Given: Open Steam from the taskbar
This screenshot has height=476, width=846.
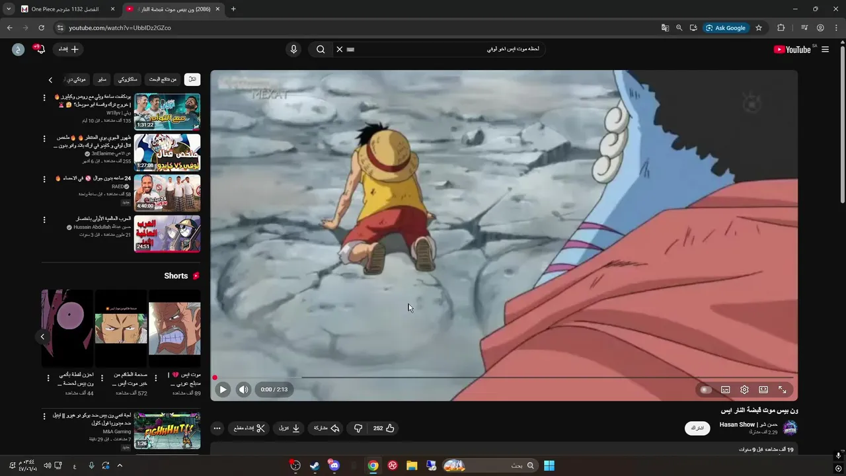Looking at the screenshot, I should point(315,465).
